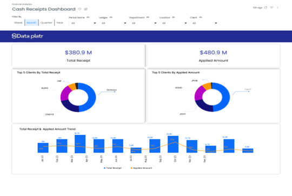Image resolution: width=292 pixels, height=196 pixels.
Task: Click the Financial Analytics breadcrumb link
Action: [22, 4]
